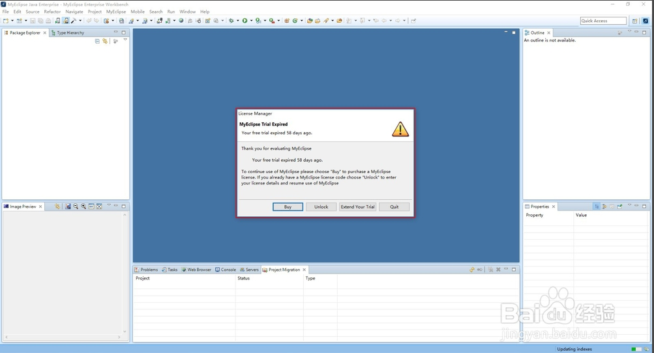Click the Quick Access search field
Screen dimensions: 654x353
[603, 21]
